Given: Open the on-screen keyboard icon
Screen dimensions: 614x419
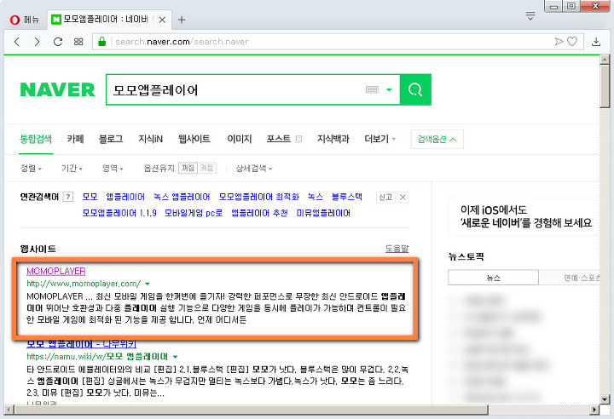Looking at the screenshot, I should click(372, 89).
